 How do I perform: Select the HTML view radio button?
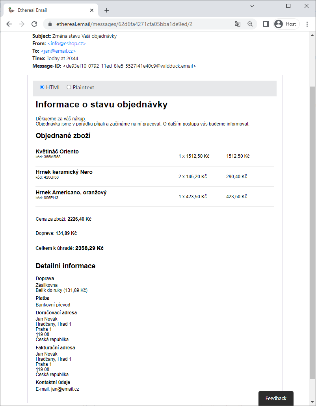[x=42, y=87]
